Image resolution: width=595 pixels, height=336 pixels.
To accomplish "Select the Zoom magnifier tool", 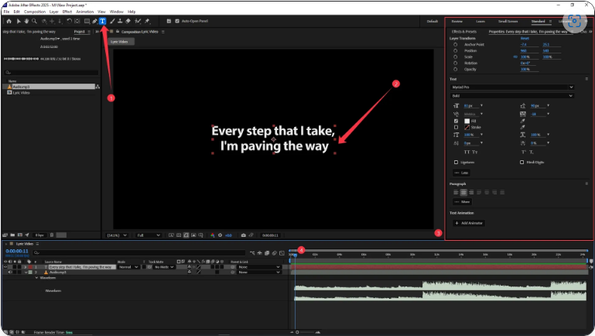I will (34, 21).
